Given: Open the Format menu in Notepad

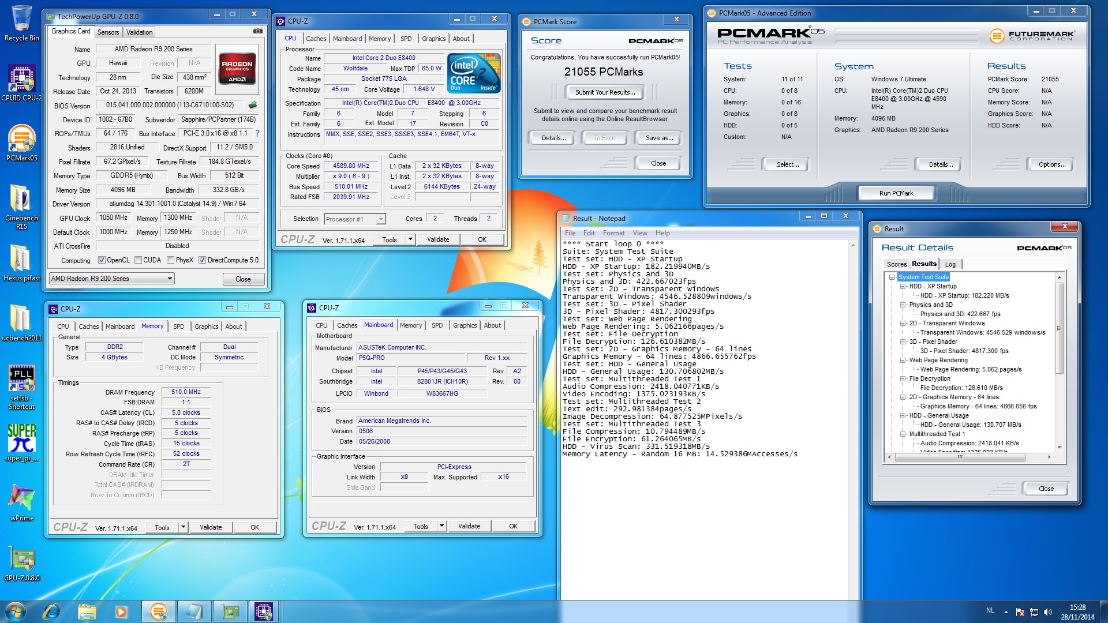Looking at the screenshot, I should click(613, 233).
